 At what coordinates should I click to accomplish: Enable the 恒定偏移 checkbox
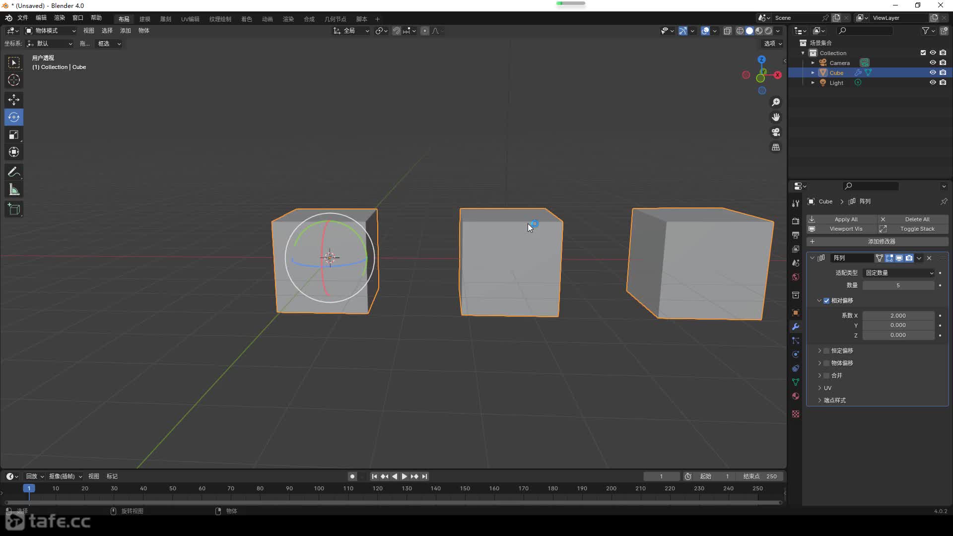coord(826,351)
